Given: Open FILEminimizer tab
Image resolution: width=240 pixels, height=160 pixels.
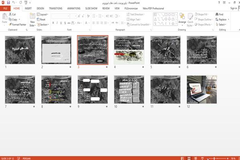Looking at the screenshot, I should click(x=131, y=8).
